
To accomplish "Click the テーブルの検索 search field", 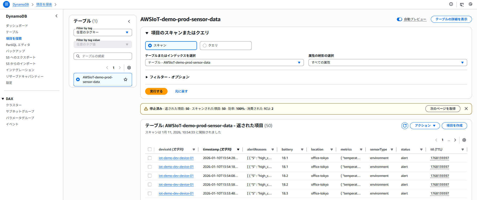I will (103, 56).
